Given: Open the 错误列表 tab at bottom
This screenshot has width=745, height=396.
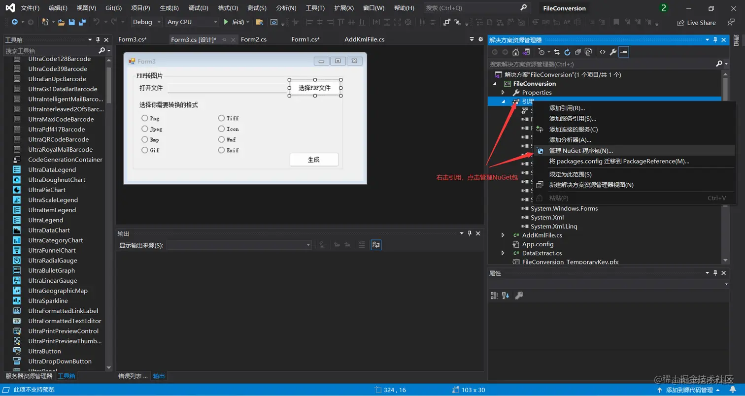Looking at the screenshot, I should tap(133, 376).
